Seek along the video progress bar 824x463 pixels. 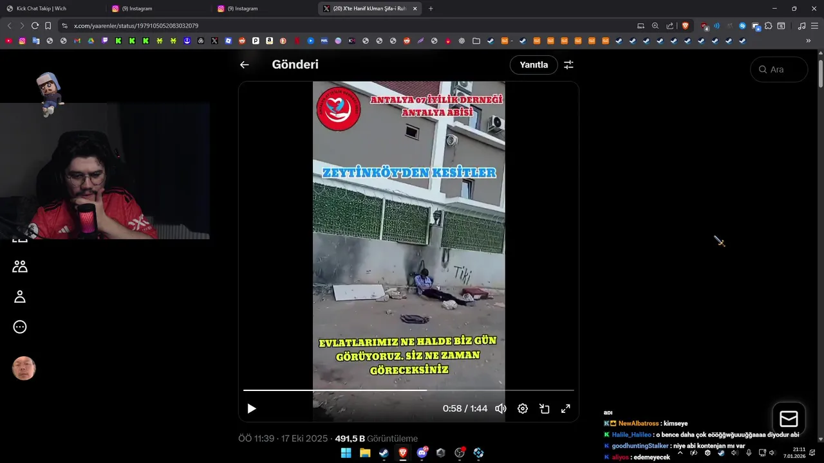408,390
